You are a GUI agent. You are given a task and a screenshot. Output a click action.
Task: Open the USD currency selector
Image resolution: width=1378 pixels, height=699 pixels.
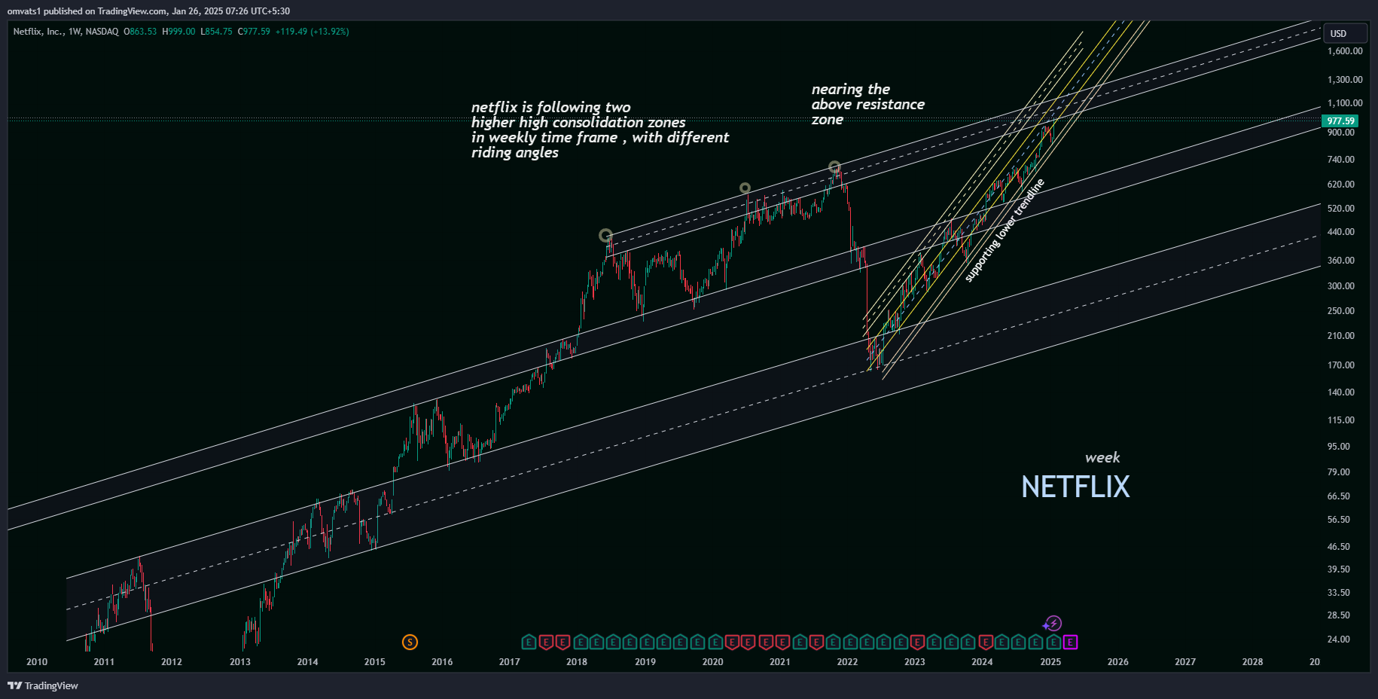pyautogui.click(x=1345, y=33)
